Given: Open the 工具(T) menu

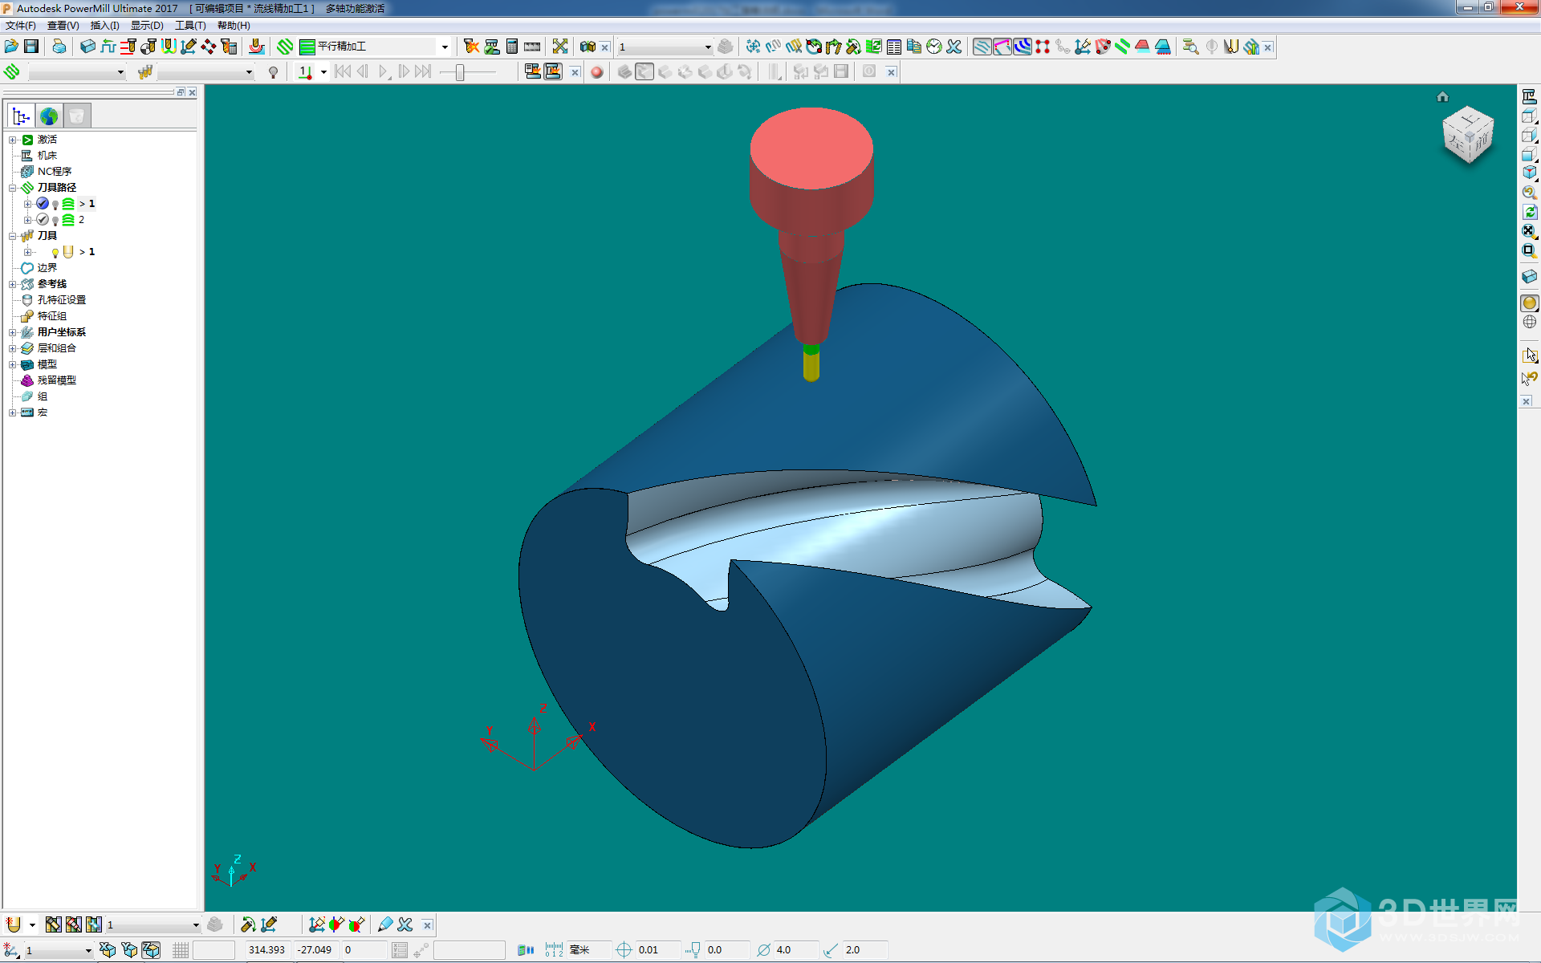Looking at the screenshot, I should 190,26.
